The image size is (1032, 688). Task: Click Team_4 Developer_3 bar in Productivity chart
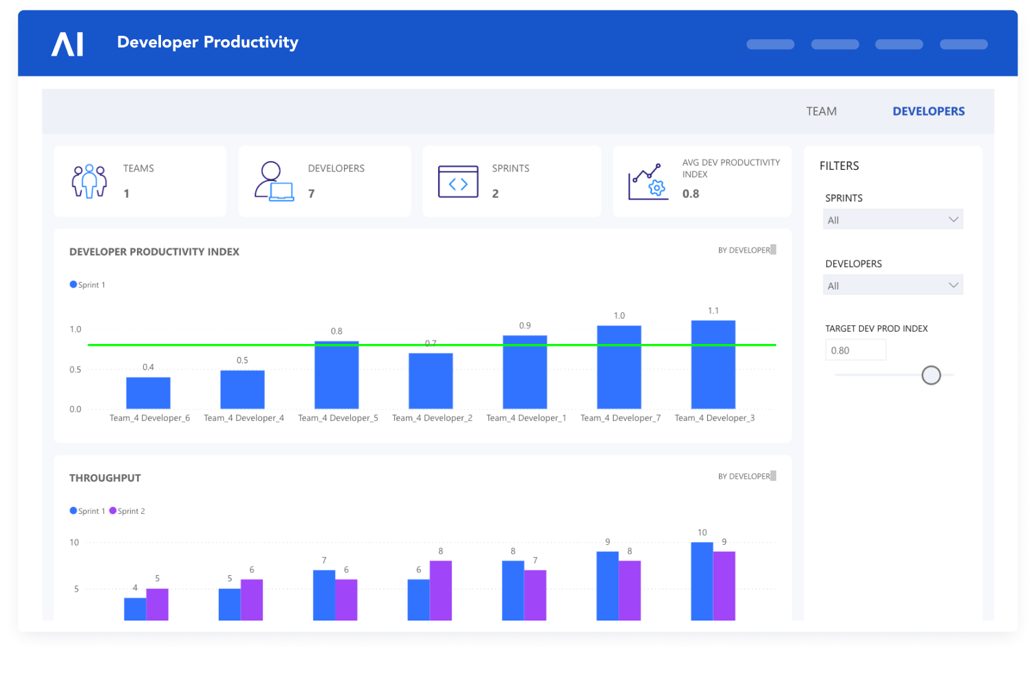(713, 365)
